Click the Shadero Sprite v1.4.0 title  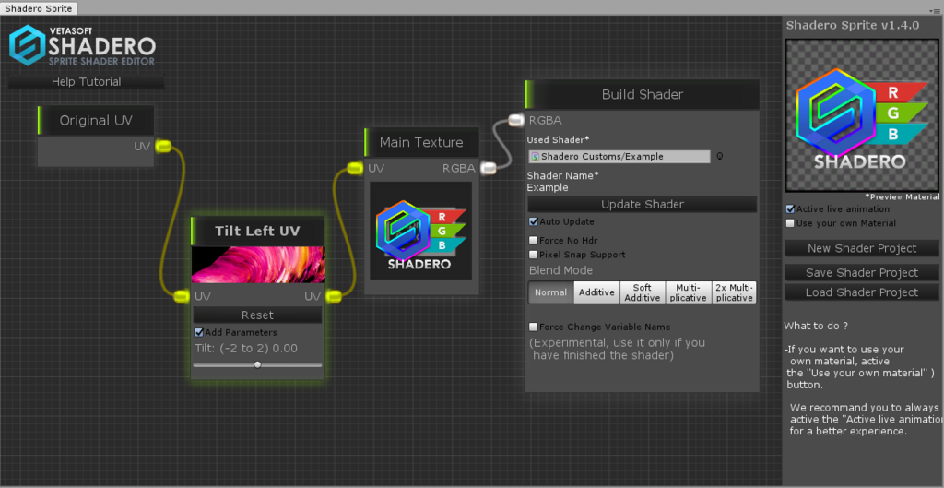click(x=853, y=25)
